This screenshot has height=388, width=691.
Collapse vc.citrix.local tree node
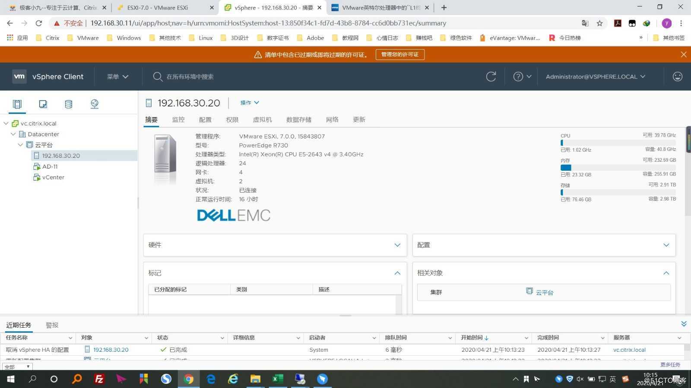pos(6,123)
